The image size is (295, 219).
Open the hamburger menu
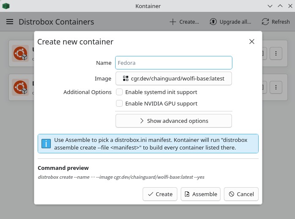(10, 22)
